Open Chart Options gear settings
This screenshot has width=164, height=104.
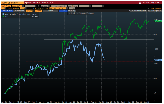155,10
